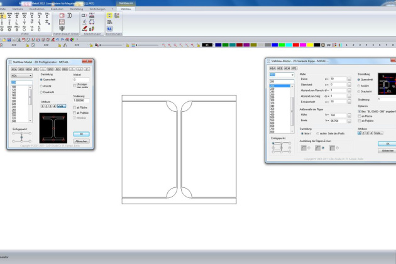Screen dimensions: 396x264
Task: Select the HEB button in Rippe dialog
Action: (280, 67)
